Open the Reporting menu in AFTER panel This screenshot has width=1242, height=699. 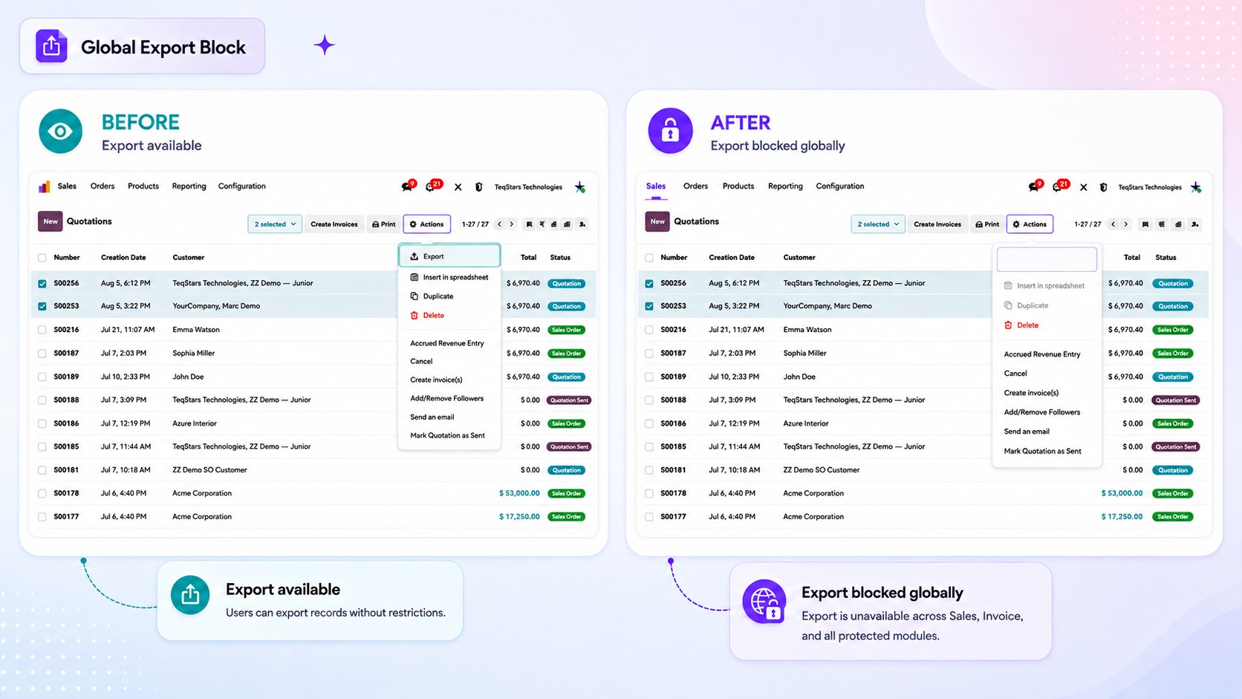pyautogui.click(x=785, y=186)
